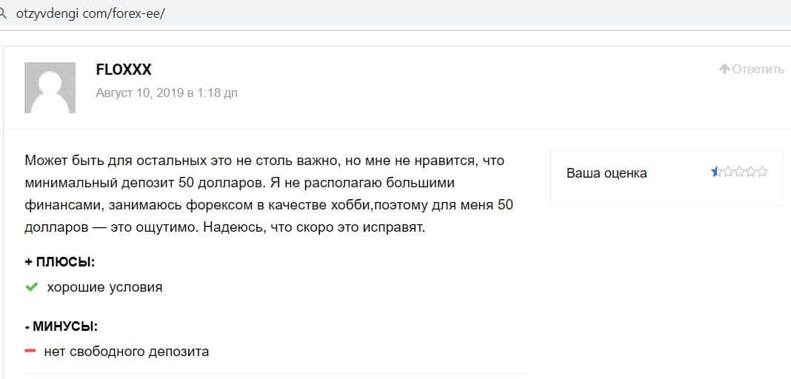The image size is (791, 379).
Task: Click the search icon in address bar
Action: click(x=4, y=14)
